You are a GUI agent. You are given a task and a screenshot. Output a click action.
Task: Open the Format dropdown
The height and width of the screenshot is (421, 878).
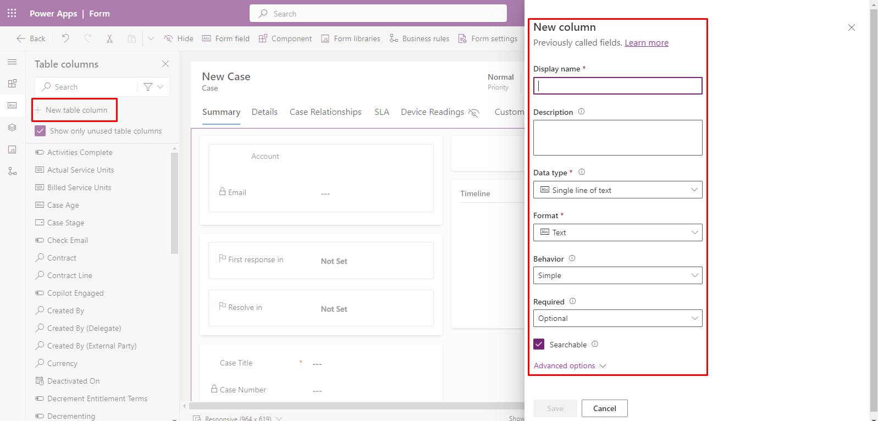coord(617,232)
